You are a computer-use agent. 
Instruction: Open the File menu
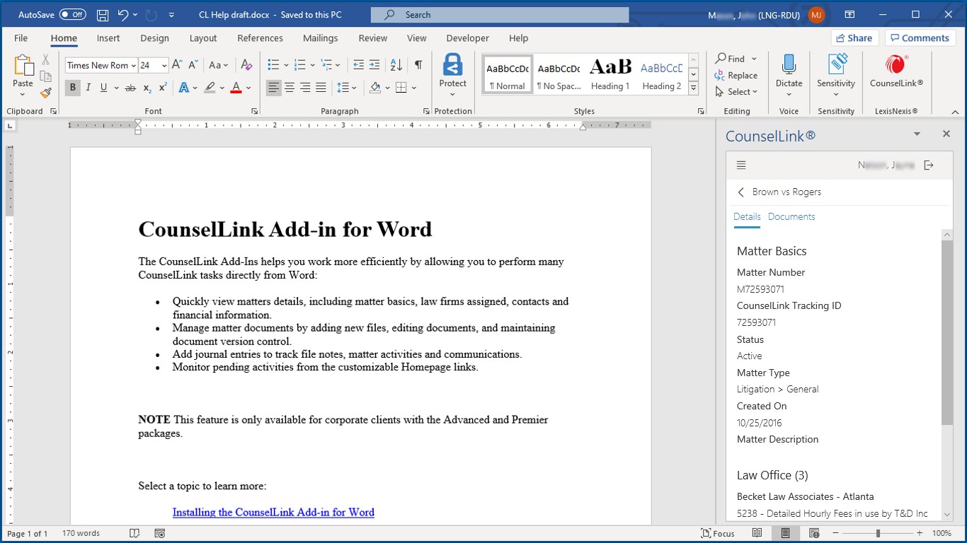coord(21,38)
